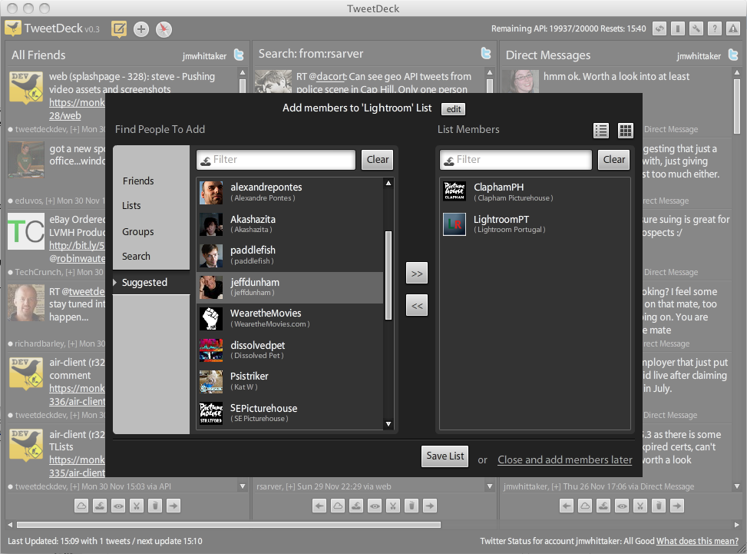Select alexandrepontes in suggested list

point(289,192)
